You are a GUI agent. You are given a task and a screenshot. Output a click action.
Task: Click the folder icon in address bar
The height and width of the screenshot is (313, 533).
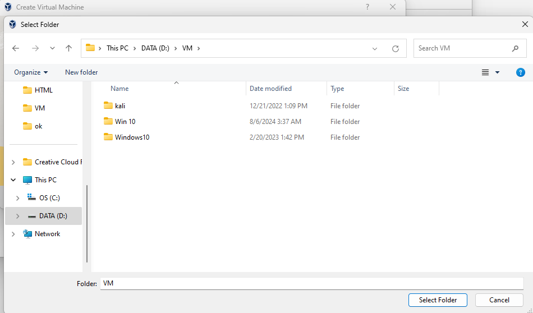[x=90, y=48]
